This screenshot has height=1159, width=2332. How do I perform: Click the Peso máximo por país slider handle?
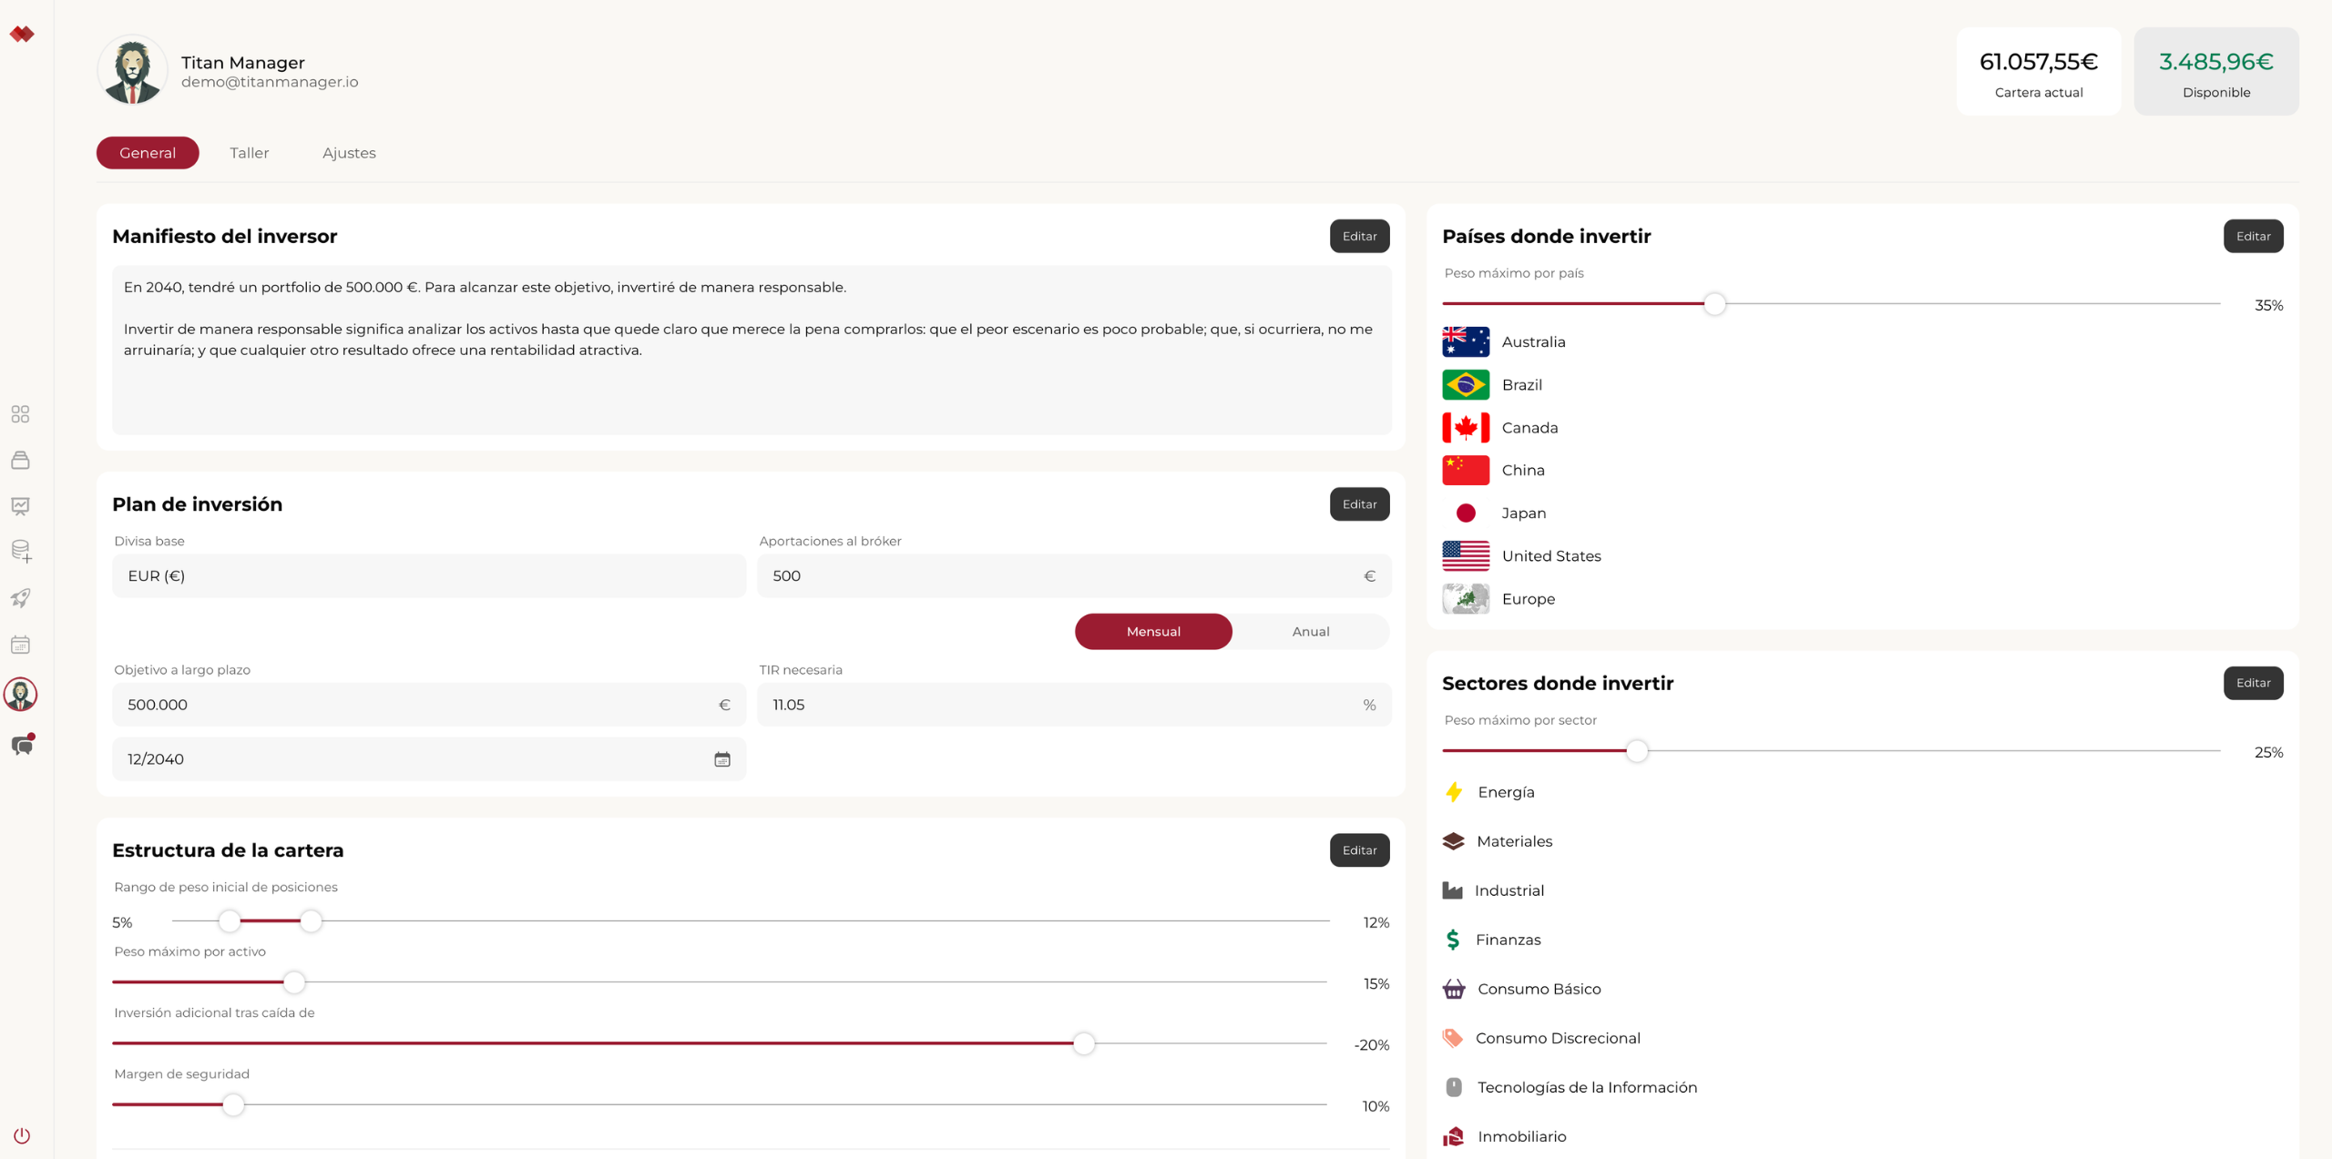pyautogui.click(x=1713, y=304)
